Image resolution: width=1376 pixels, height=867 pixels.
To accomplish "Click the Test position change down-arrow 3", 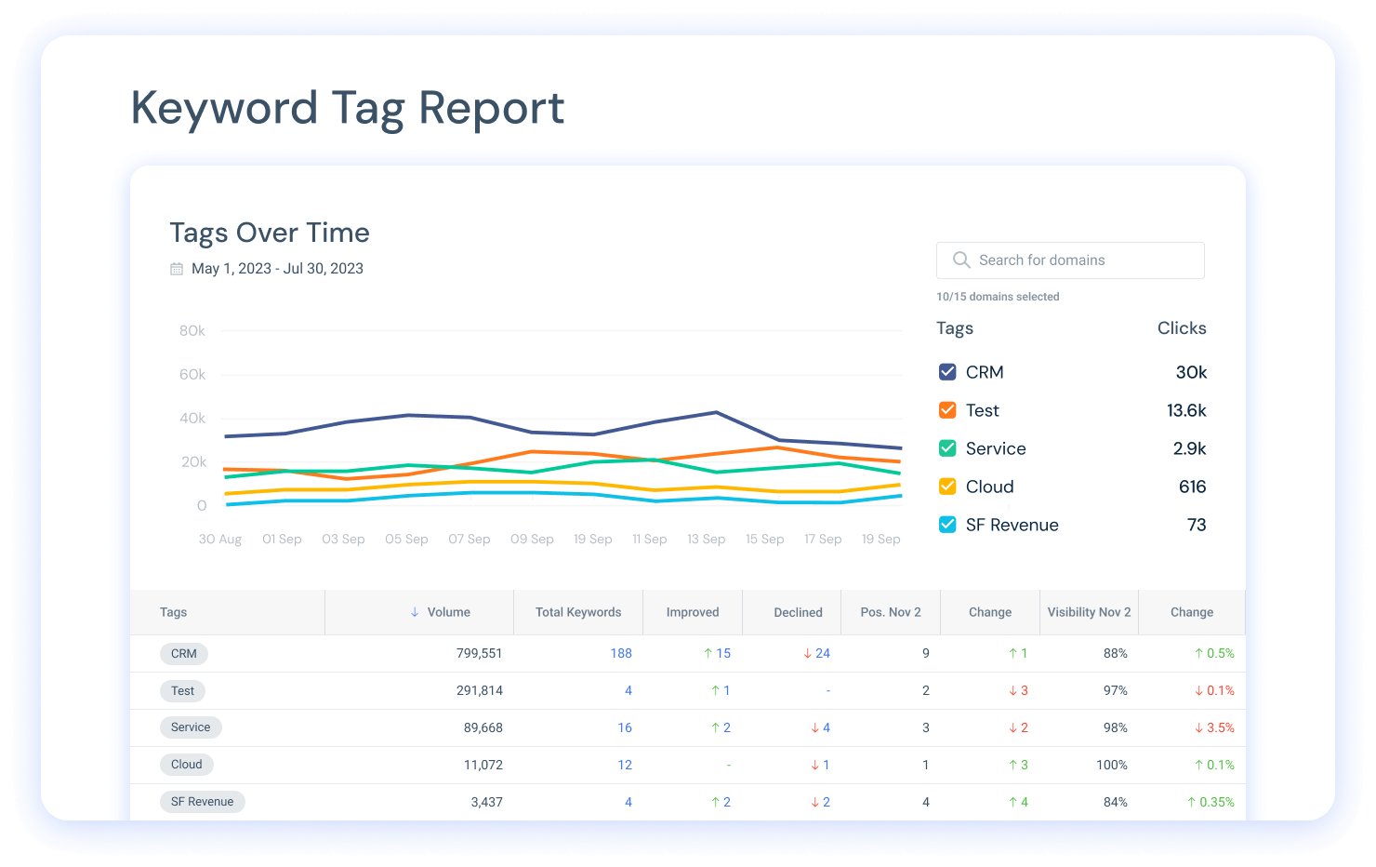I will (x=1018, y=690).
